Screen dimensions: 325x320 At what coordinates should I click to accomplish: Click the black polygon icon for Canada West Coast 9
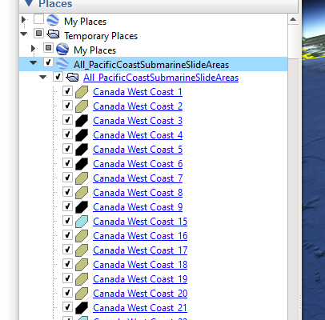coord(82,207)
